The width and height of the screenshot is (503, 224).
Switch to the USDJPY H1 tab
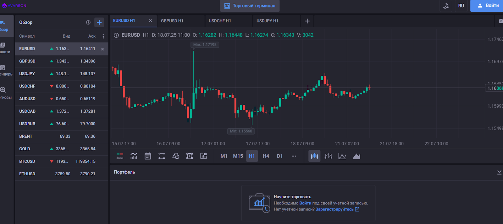click(x=276, y=21)
